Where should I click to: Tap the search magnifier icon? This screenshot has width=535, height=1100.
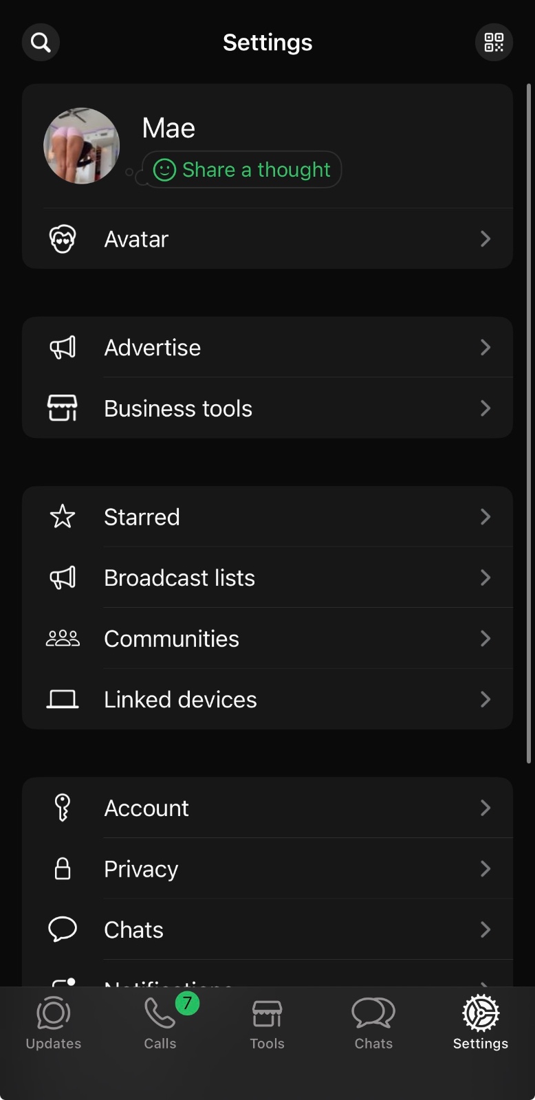[x=41, y=43]
